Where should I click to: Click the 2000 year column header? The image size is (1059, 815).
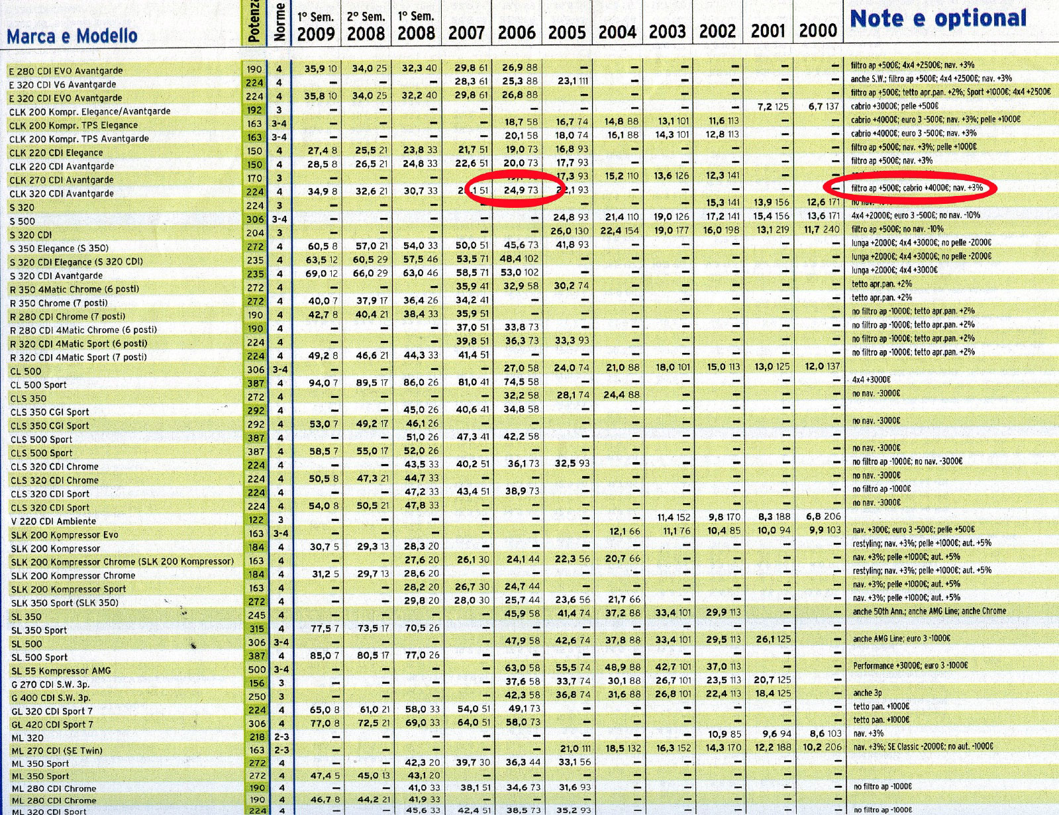pos(818,30)
